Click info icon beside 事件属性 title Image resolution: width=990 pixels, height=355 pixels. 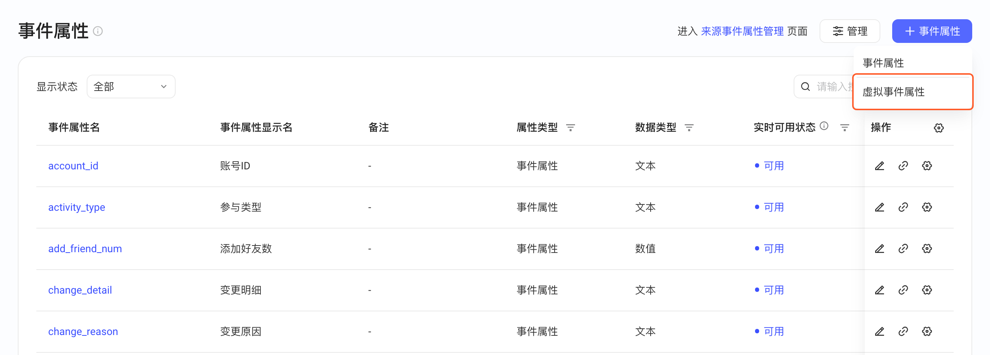[x=98, y=31]
